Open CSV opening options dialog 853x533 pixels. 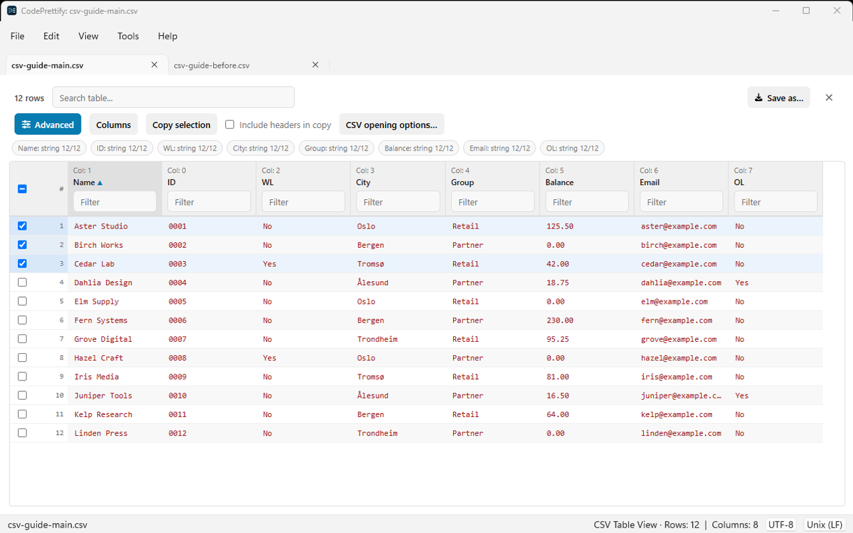[392, 125]
